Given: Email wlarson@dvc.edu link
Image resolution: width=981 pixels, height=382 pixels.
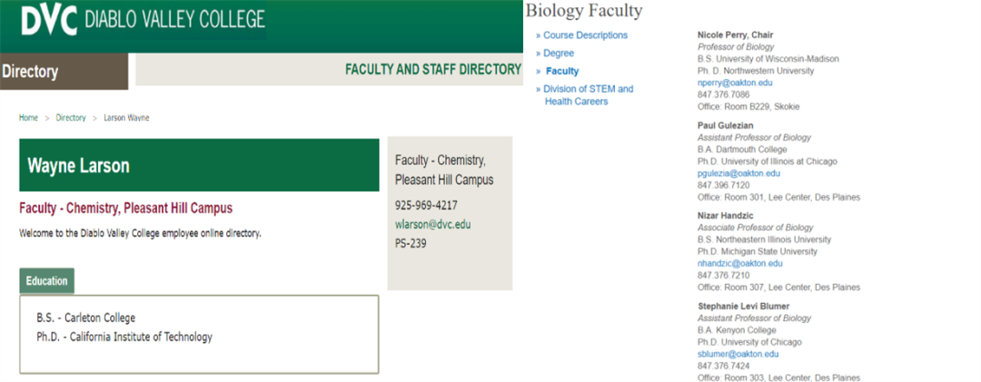Looking at the screenshot, I should (x=432, y=224).
